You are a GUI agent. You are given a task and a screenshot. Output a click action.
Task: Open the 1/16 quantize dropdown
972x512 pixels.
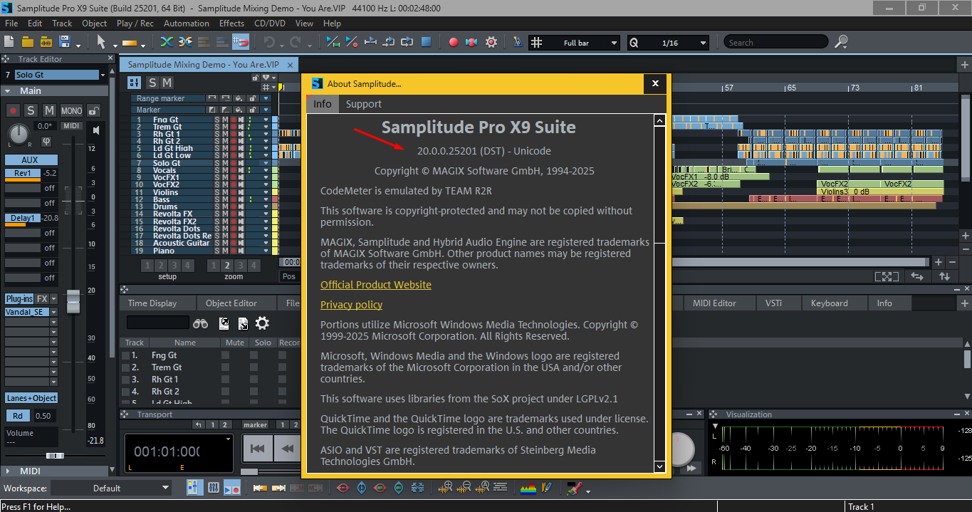pos(703,43)
